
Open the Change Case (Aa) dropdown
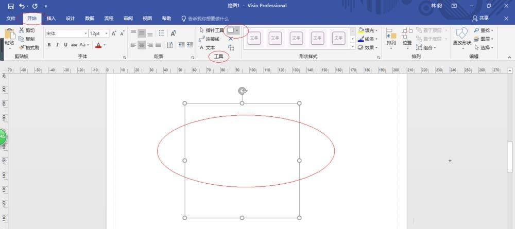[x=84, y=45]
